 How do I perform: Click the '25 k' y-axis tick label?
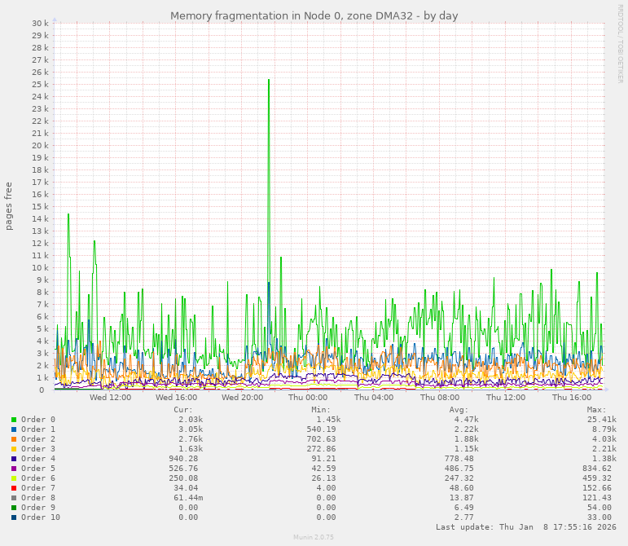tap(40, 85)
